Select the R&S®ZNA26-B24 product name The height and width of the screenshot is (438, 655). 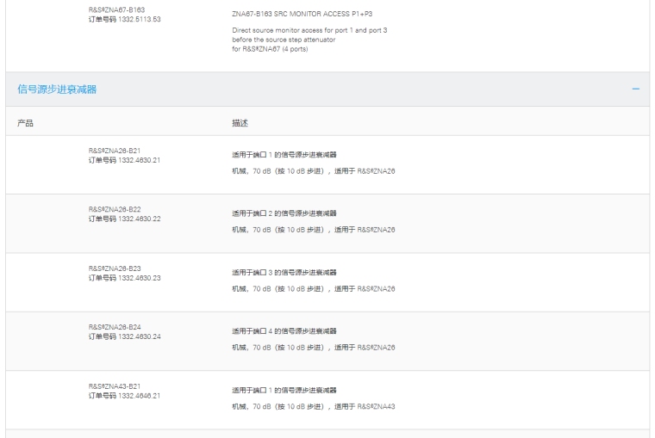point(114,326)
